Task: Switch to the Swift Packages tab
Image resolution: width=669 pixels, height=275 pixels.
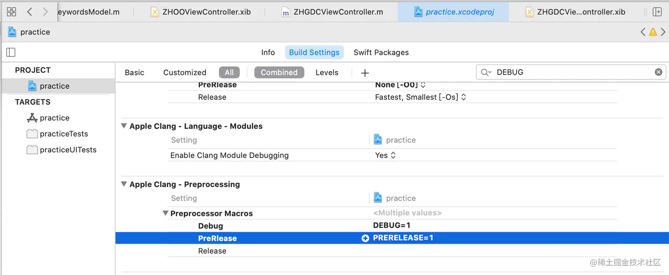Action: point(381,53)
